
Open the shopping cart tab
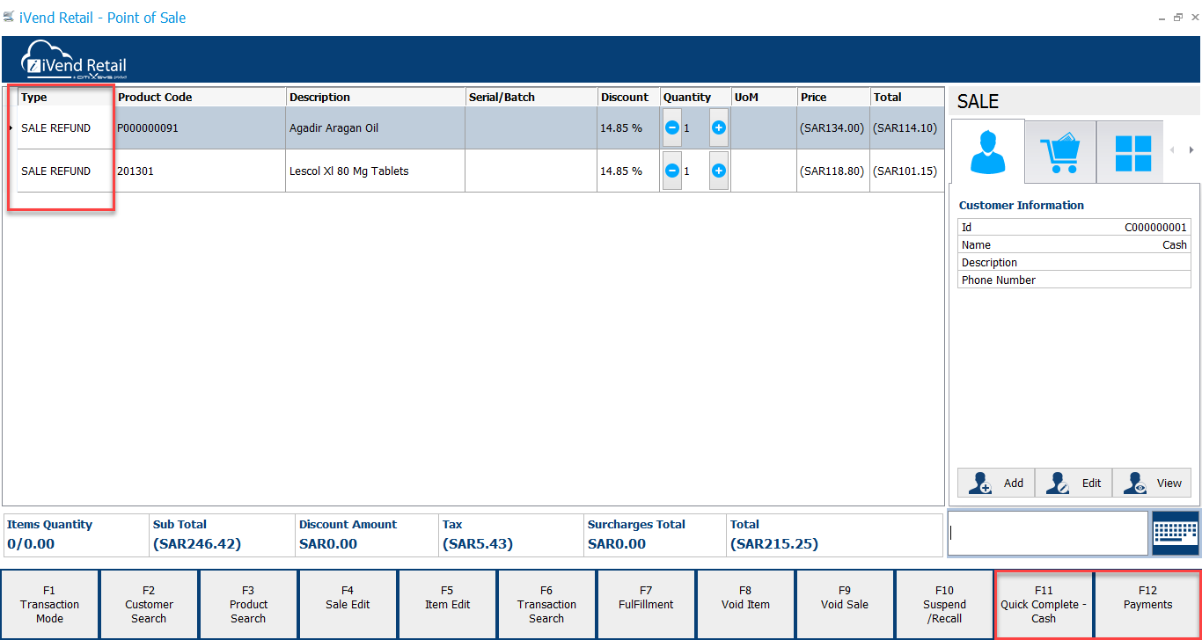pyautogui.click(x=1061, y=152)
